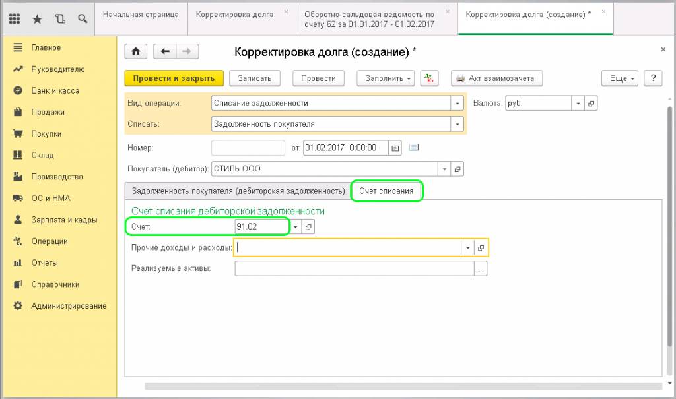Open the Банк и касса section
The image size is (676, 399).
pos(55,91)
